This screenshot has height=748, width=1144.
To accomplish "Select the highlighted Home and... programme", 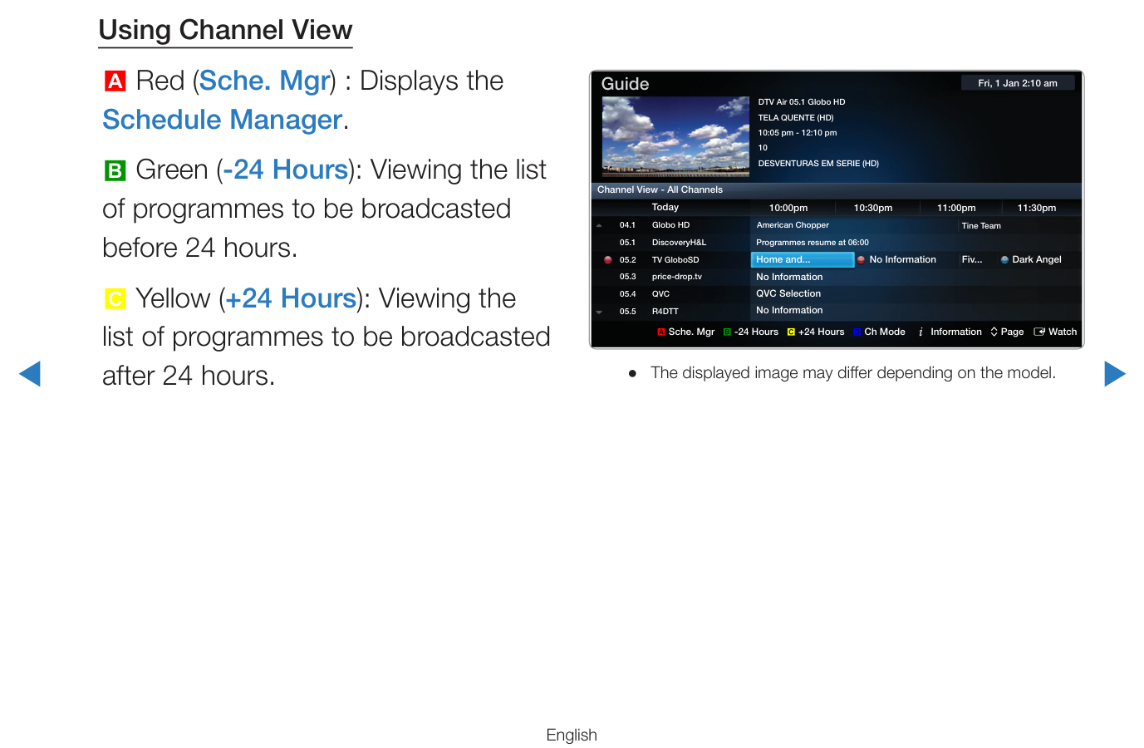I will point(803,260).
